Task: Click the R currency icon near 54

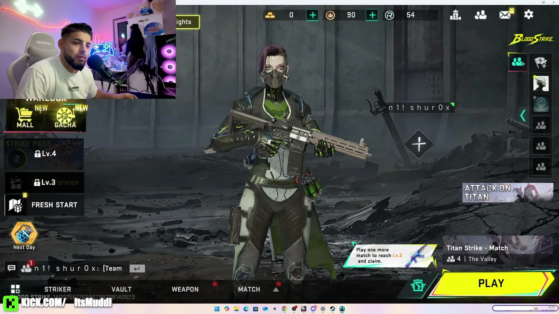Action: point(390,15)
